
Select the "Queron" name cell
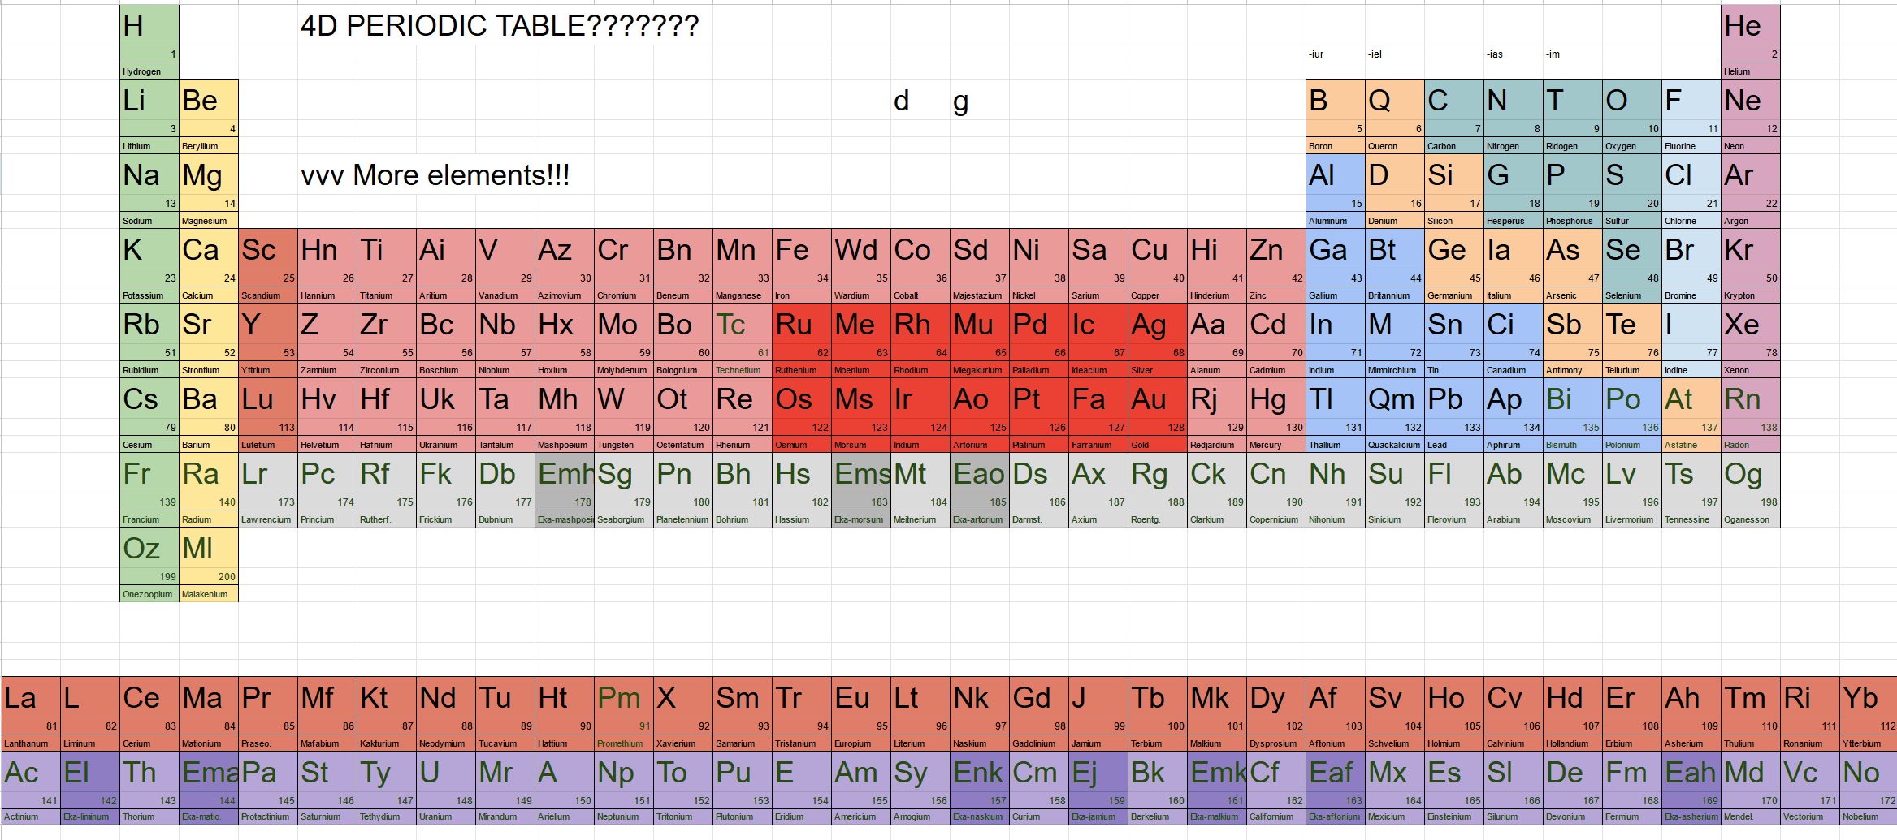tap(1395, 146)
